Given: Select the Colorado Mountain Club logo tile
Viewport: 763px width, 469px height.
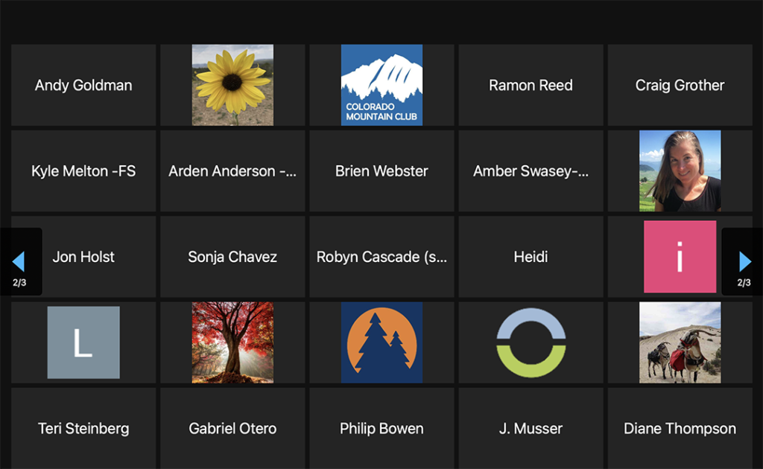Looking at the screenshot, I should tap(381, 85).
